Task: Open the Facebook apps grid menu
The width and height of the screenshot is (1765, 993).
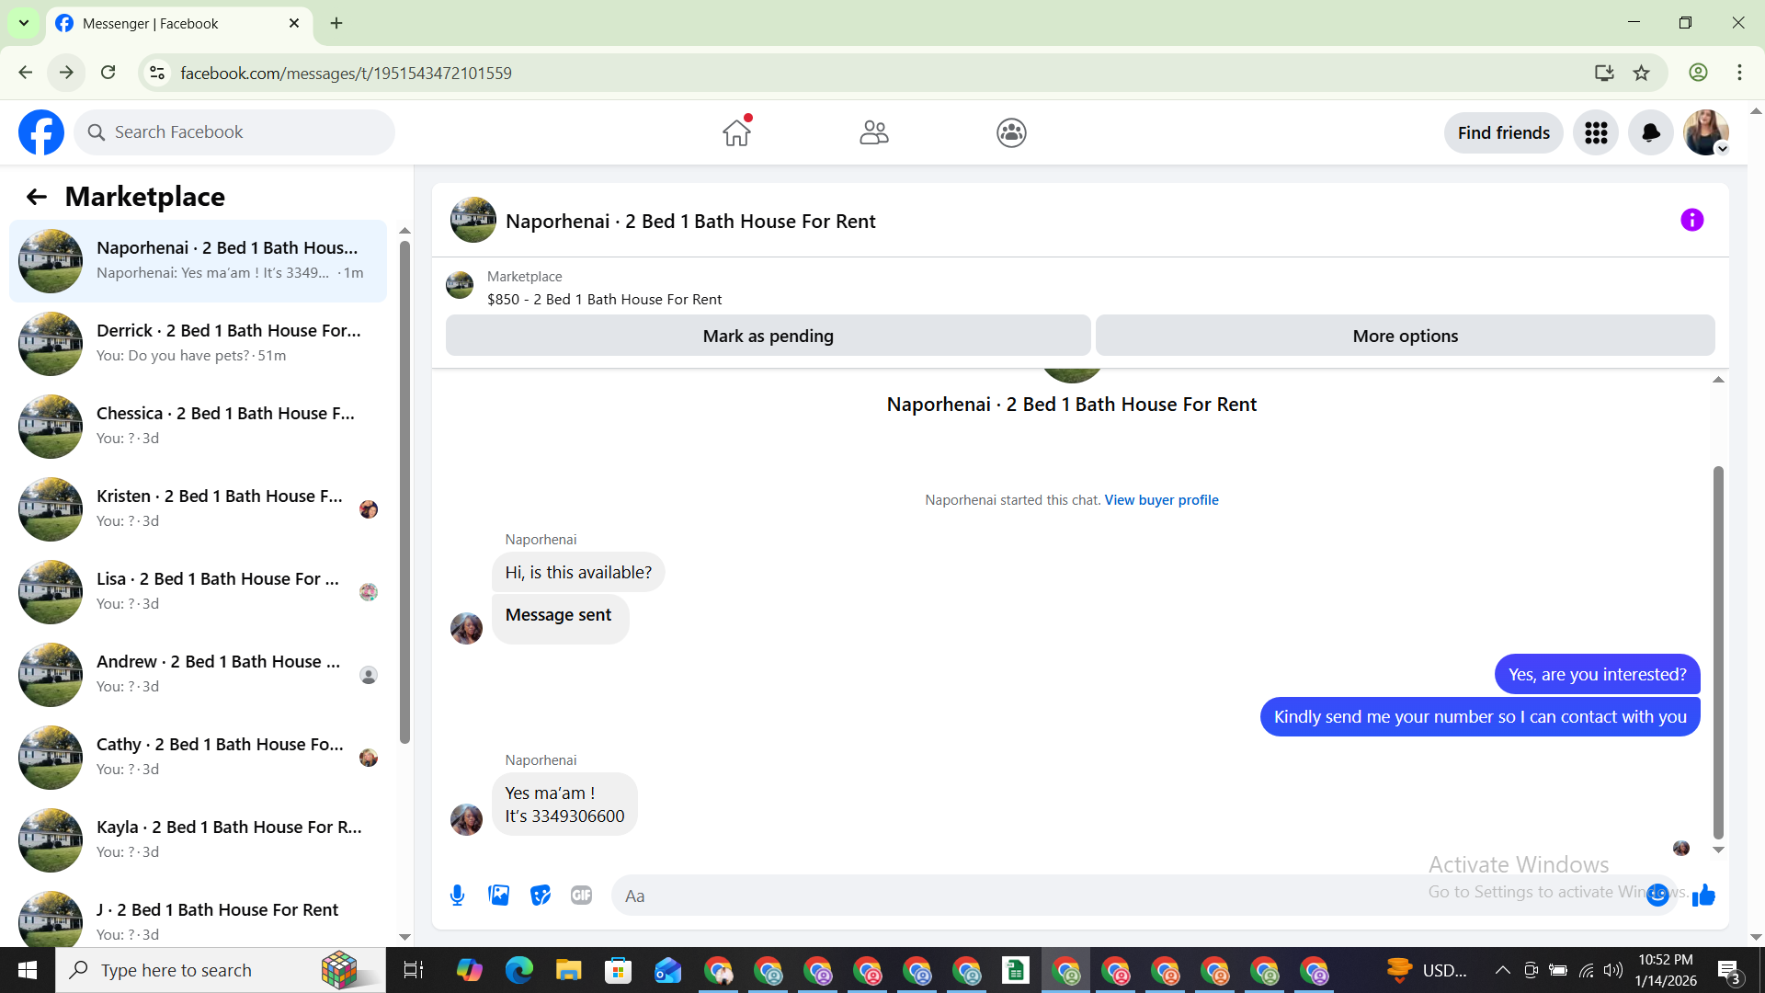Action: coord(1596,133)
